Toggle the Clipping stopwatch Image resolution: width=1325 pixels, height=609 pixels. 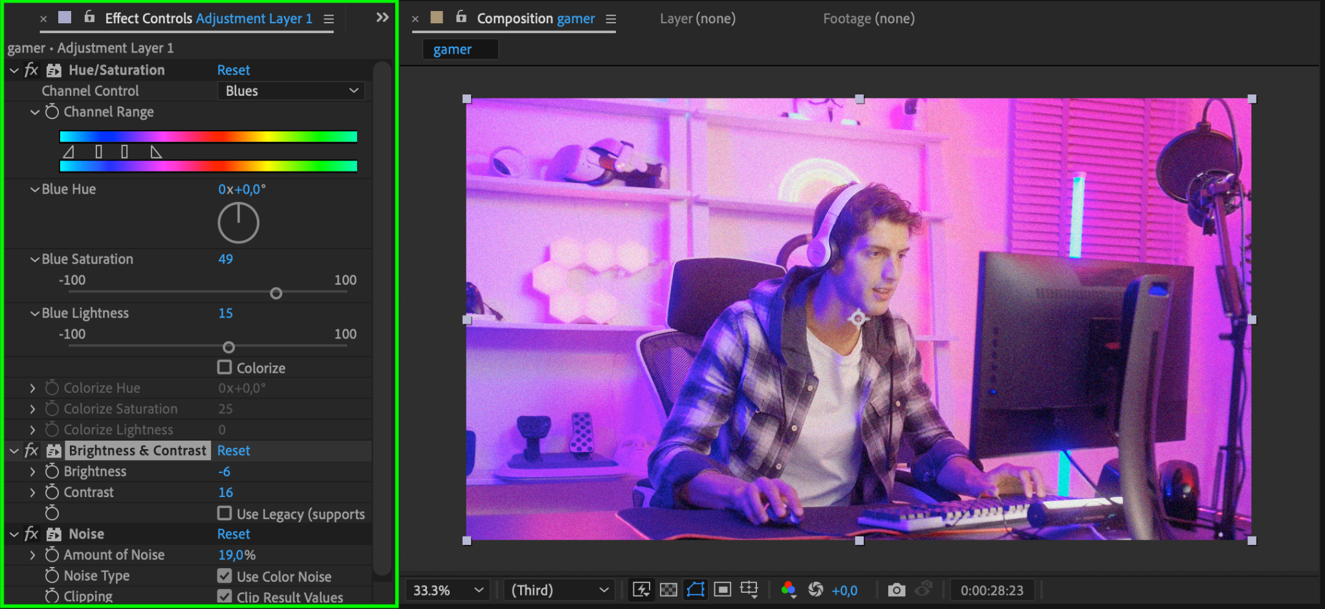coord(52,596)
